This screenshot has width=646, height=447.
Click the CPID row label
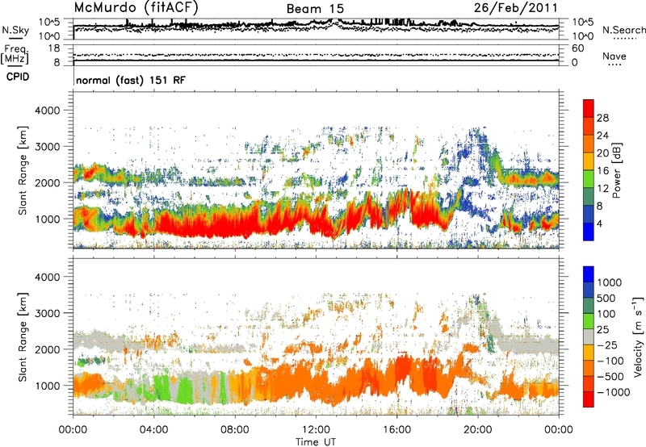tap(18, 77)
